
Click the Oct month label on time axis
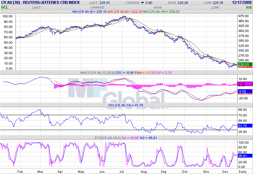tap(184, 171)
